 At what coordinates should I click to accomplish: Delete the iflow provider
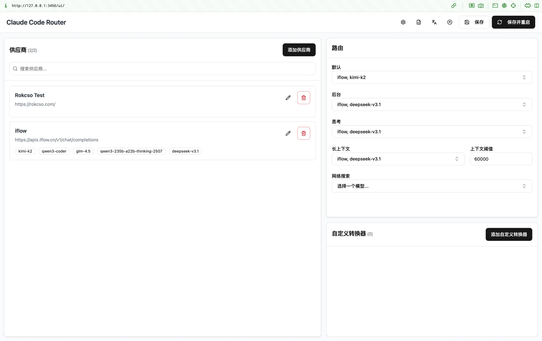[x=303, y=133]
